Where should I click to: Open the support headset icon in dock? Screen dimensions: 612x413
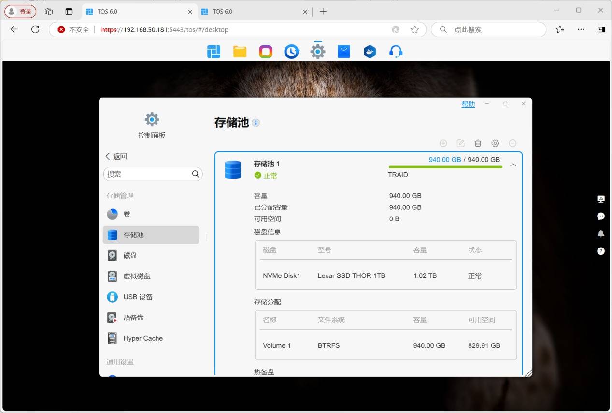point(396,52)
